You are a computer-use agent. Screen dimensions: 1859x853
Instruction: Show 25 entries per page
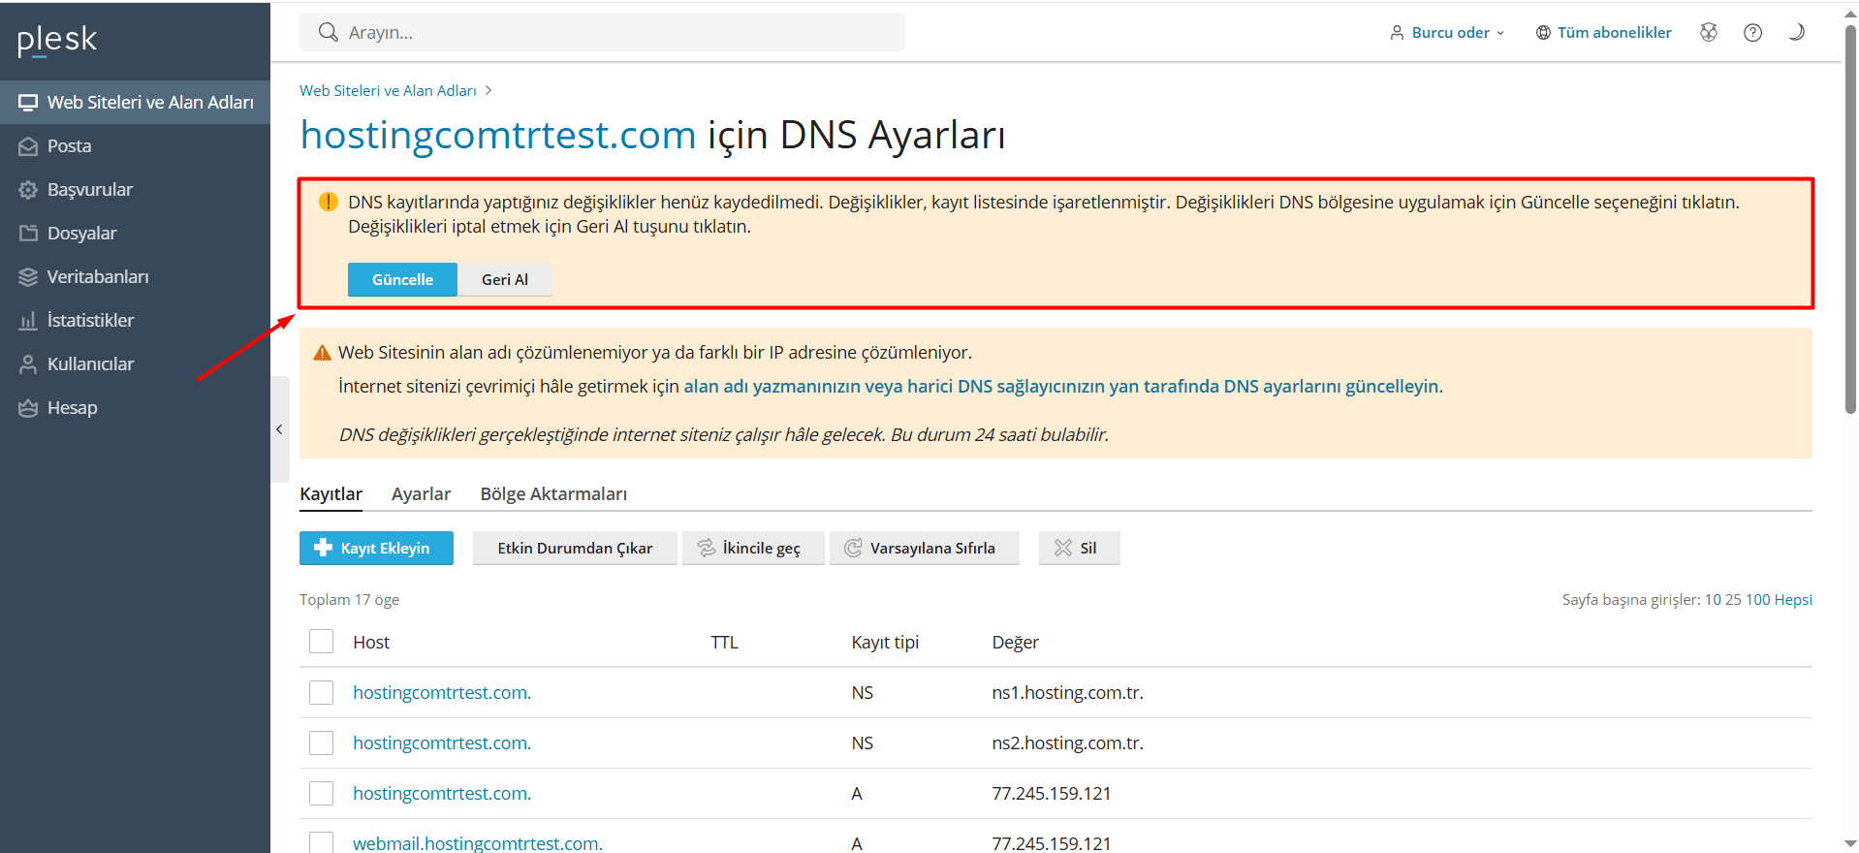pos(1733,600)
